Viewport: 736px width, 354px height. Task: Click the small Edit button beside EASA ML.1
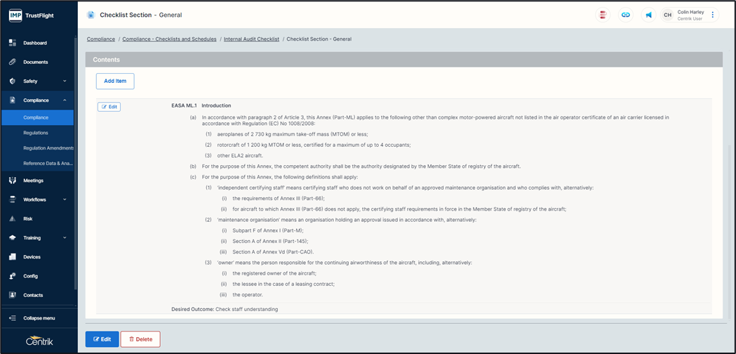[x=109, y=107]
